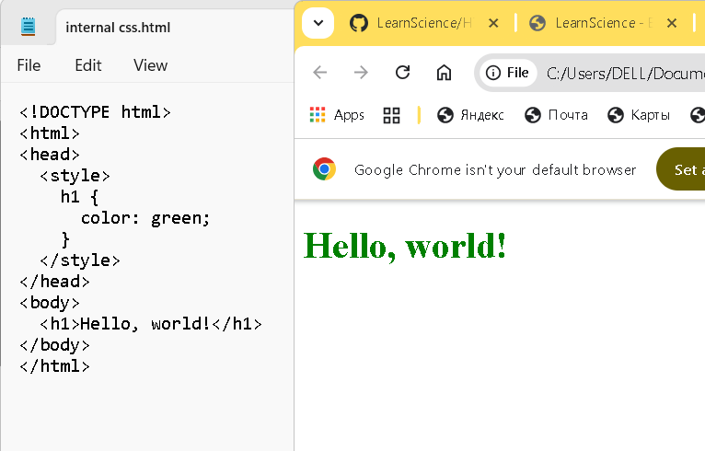
Task: View site info via File icon
Action: 508,73
